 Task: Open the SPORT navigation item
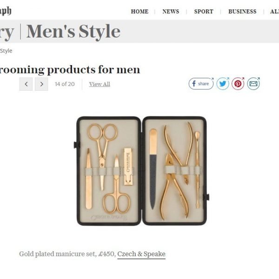click(204, 12)
